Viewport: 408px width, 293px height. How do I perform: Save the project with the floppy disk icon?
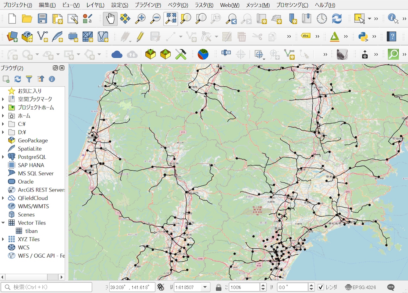click(x=42, y=19)
